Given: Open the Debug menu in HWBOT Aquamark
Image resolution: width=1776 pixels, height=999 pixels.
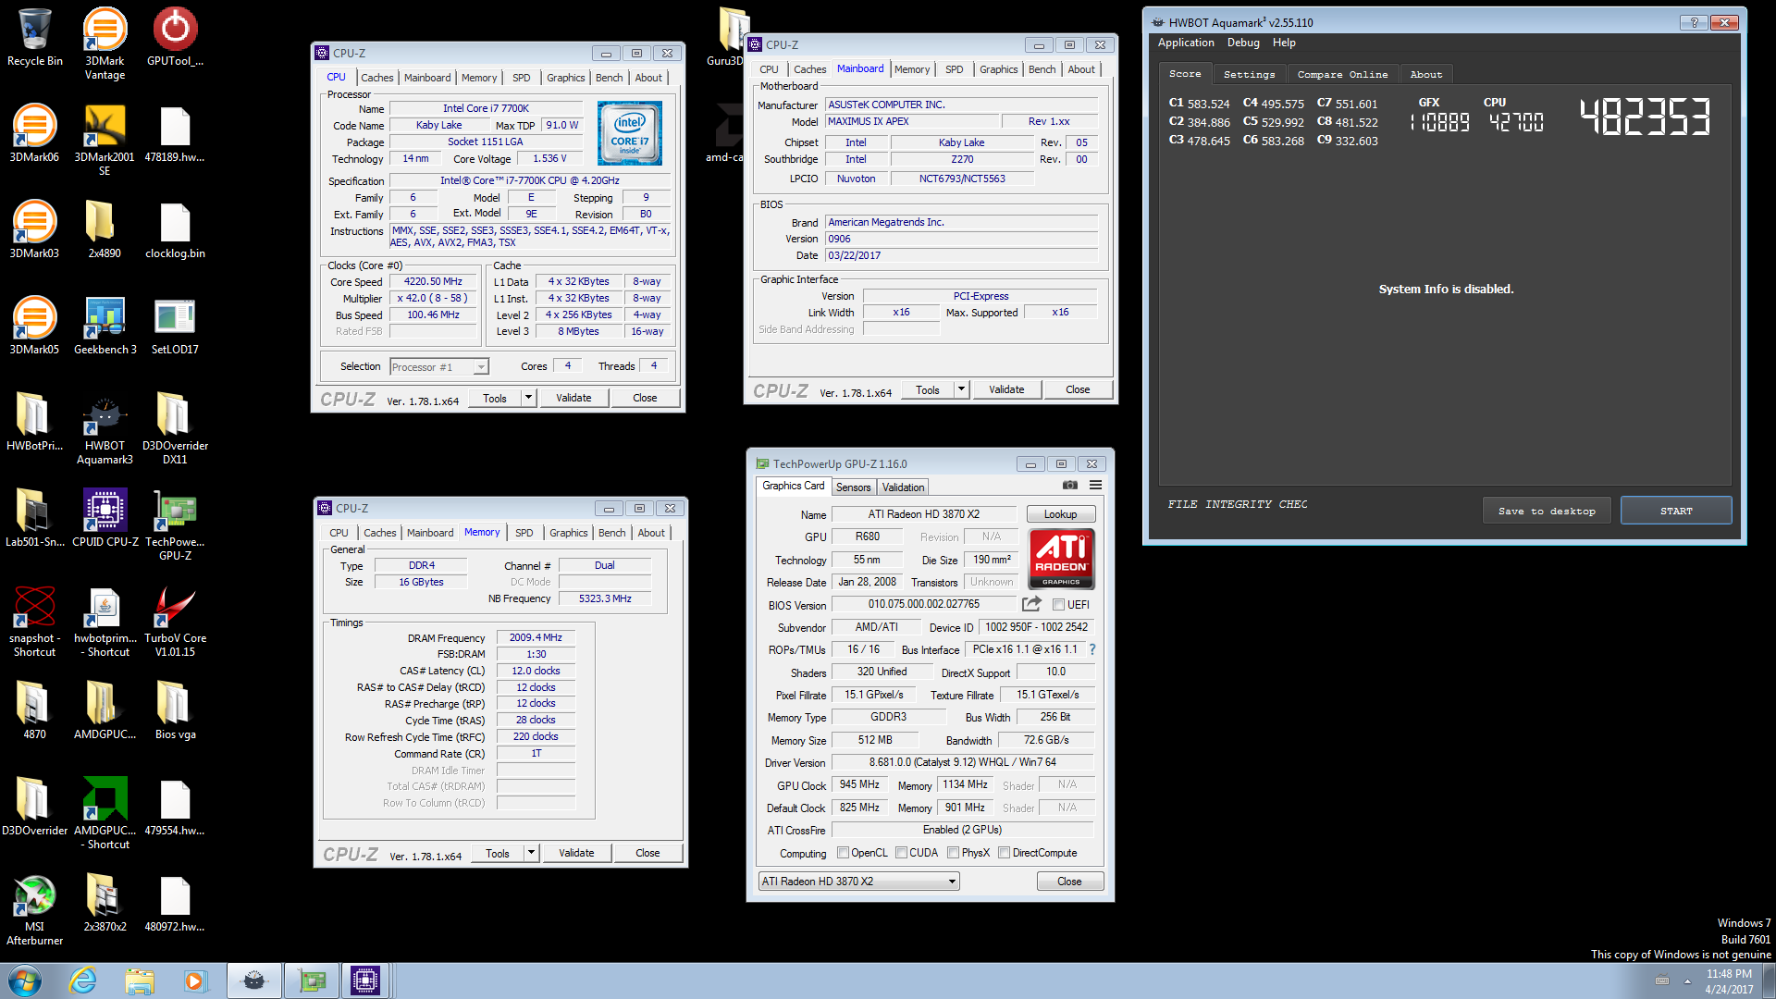Looking at the screenshot, I should (x=1243, y=43).
